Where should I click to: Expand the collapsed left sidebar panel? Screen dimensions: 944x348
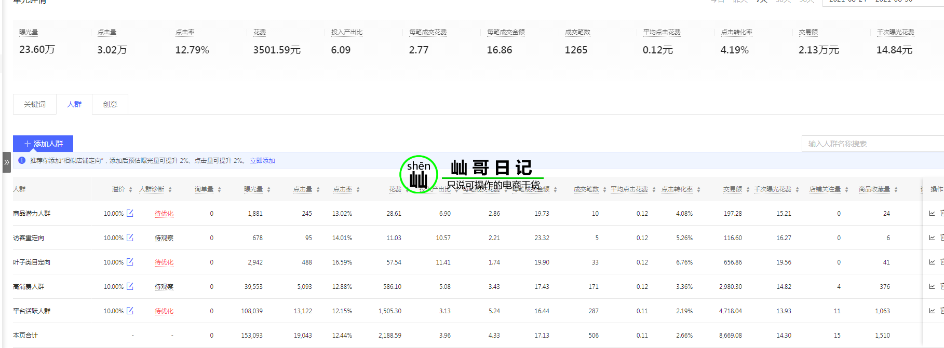[6, 162]
